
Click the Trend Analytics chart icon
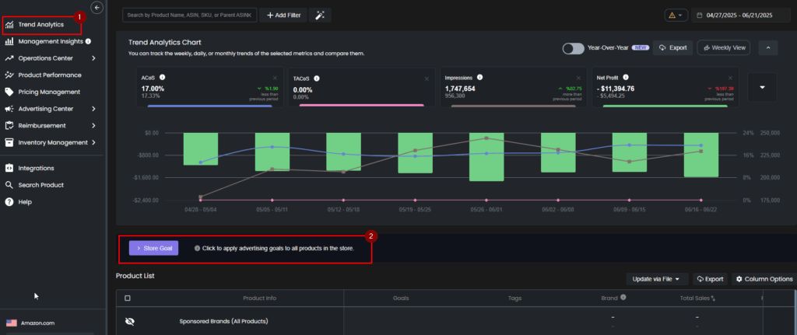pyautogui.click(x=9, y=24)
